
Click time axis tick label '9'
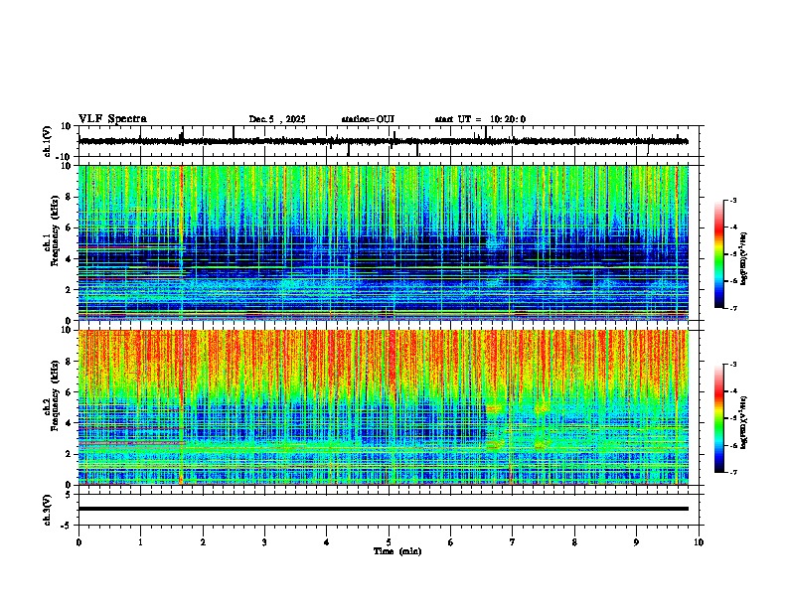(636, 542)
